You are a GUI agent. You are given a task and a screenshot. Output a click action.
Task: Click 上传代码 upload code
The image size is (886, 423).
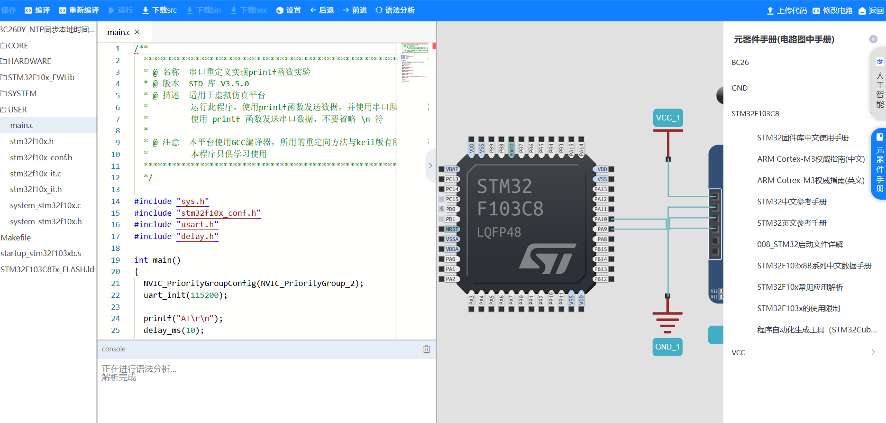tap(786, 10)
